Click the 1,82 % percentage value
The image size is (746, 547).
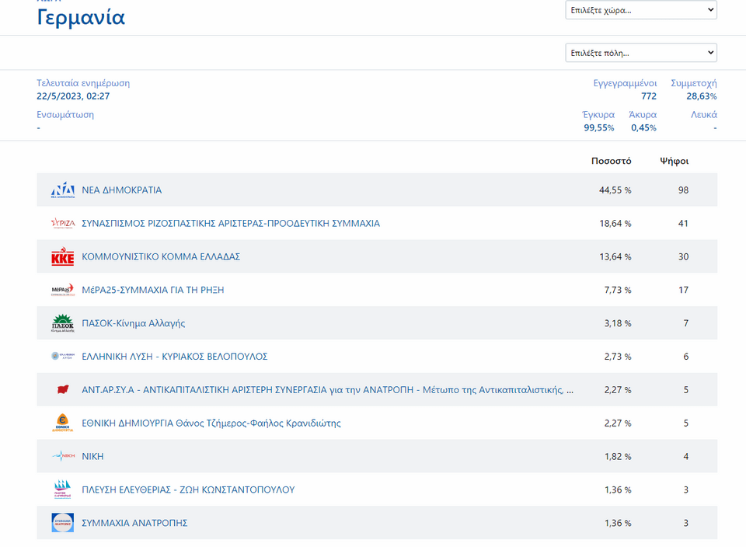[x=618, y=456]
